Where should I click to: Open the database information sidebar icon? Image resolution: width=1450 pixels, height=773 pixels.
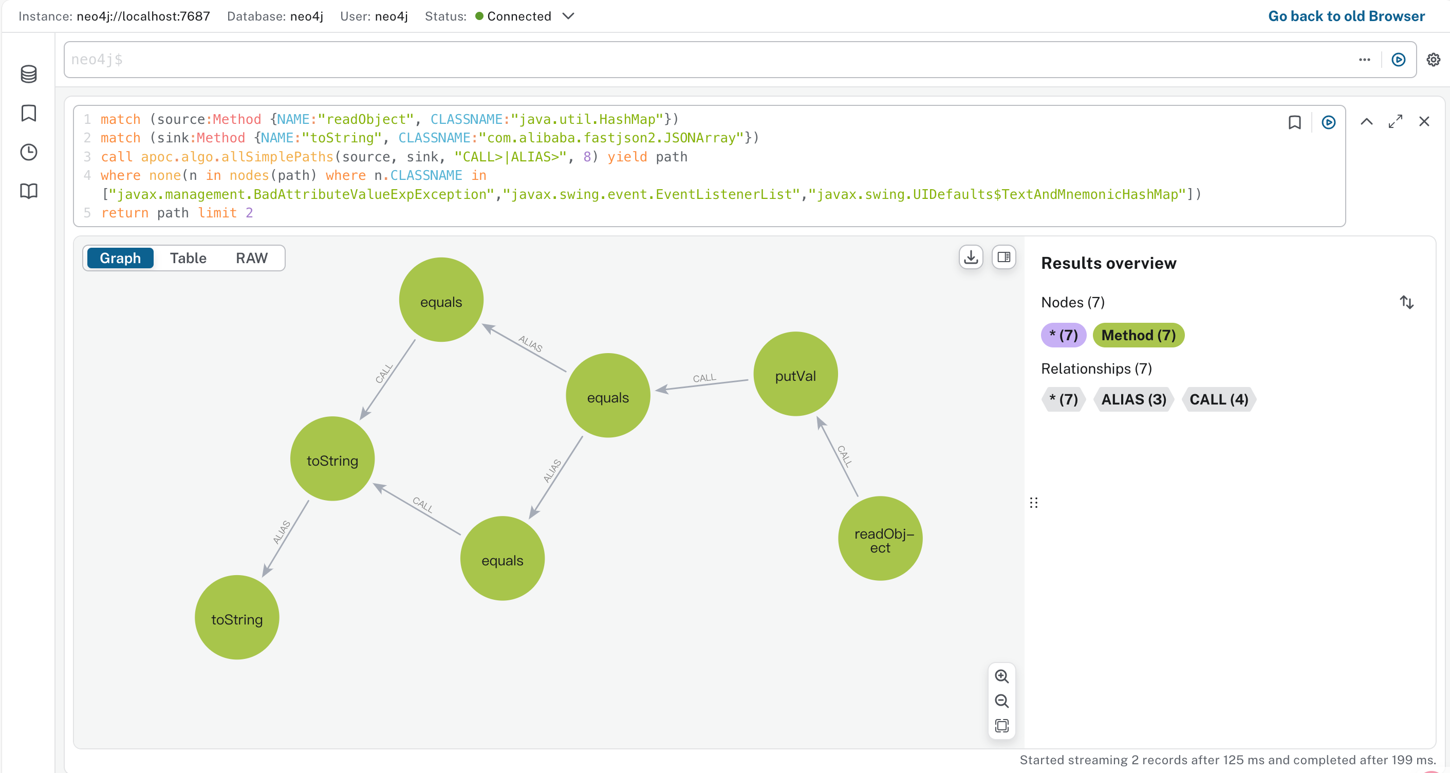29,73
